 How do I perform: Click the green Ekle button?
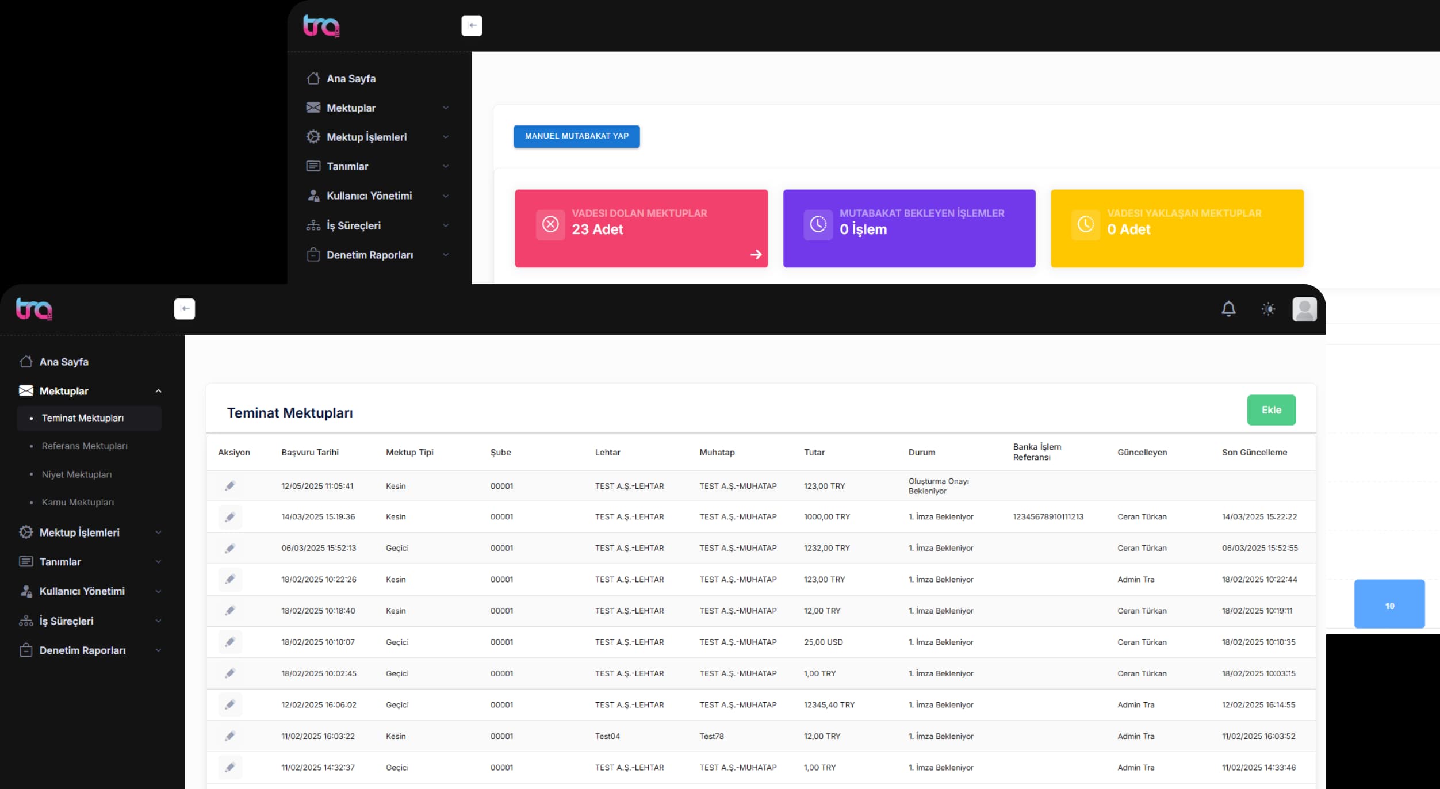coord(1271,410)
